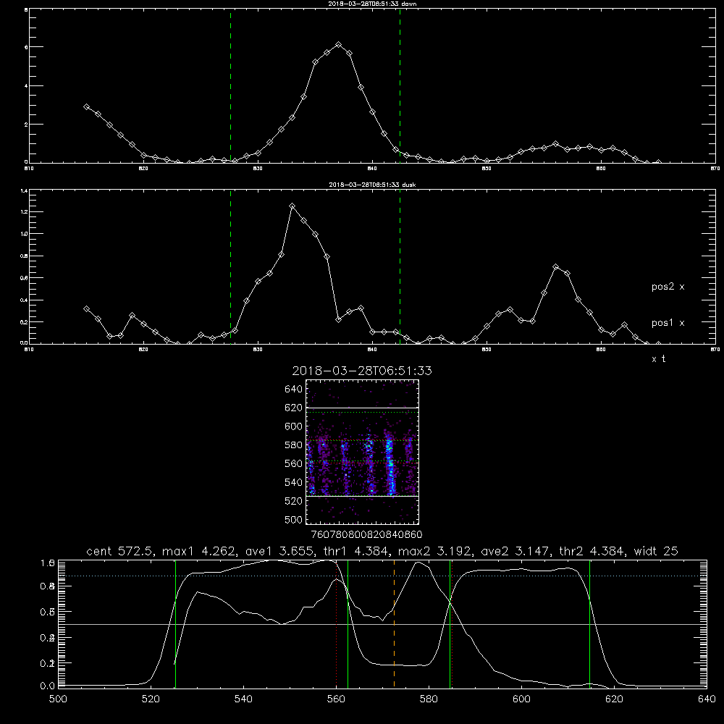Screen dimensions: 724x724
Task: Click the bottom plot x-axis label 540
Action: pos(243,699)
